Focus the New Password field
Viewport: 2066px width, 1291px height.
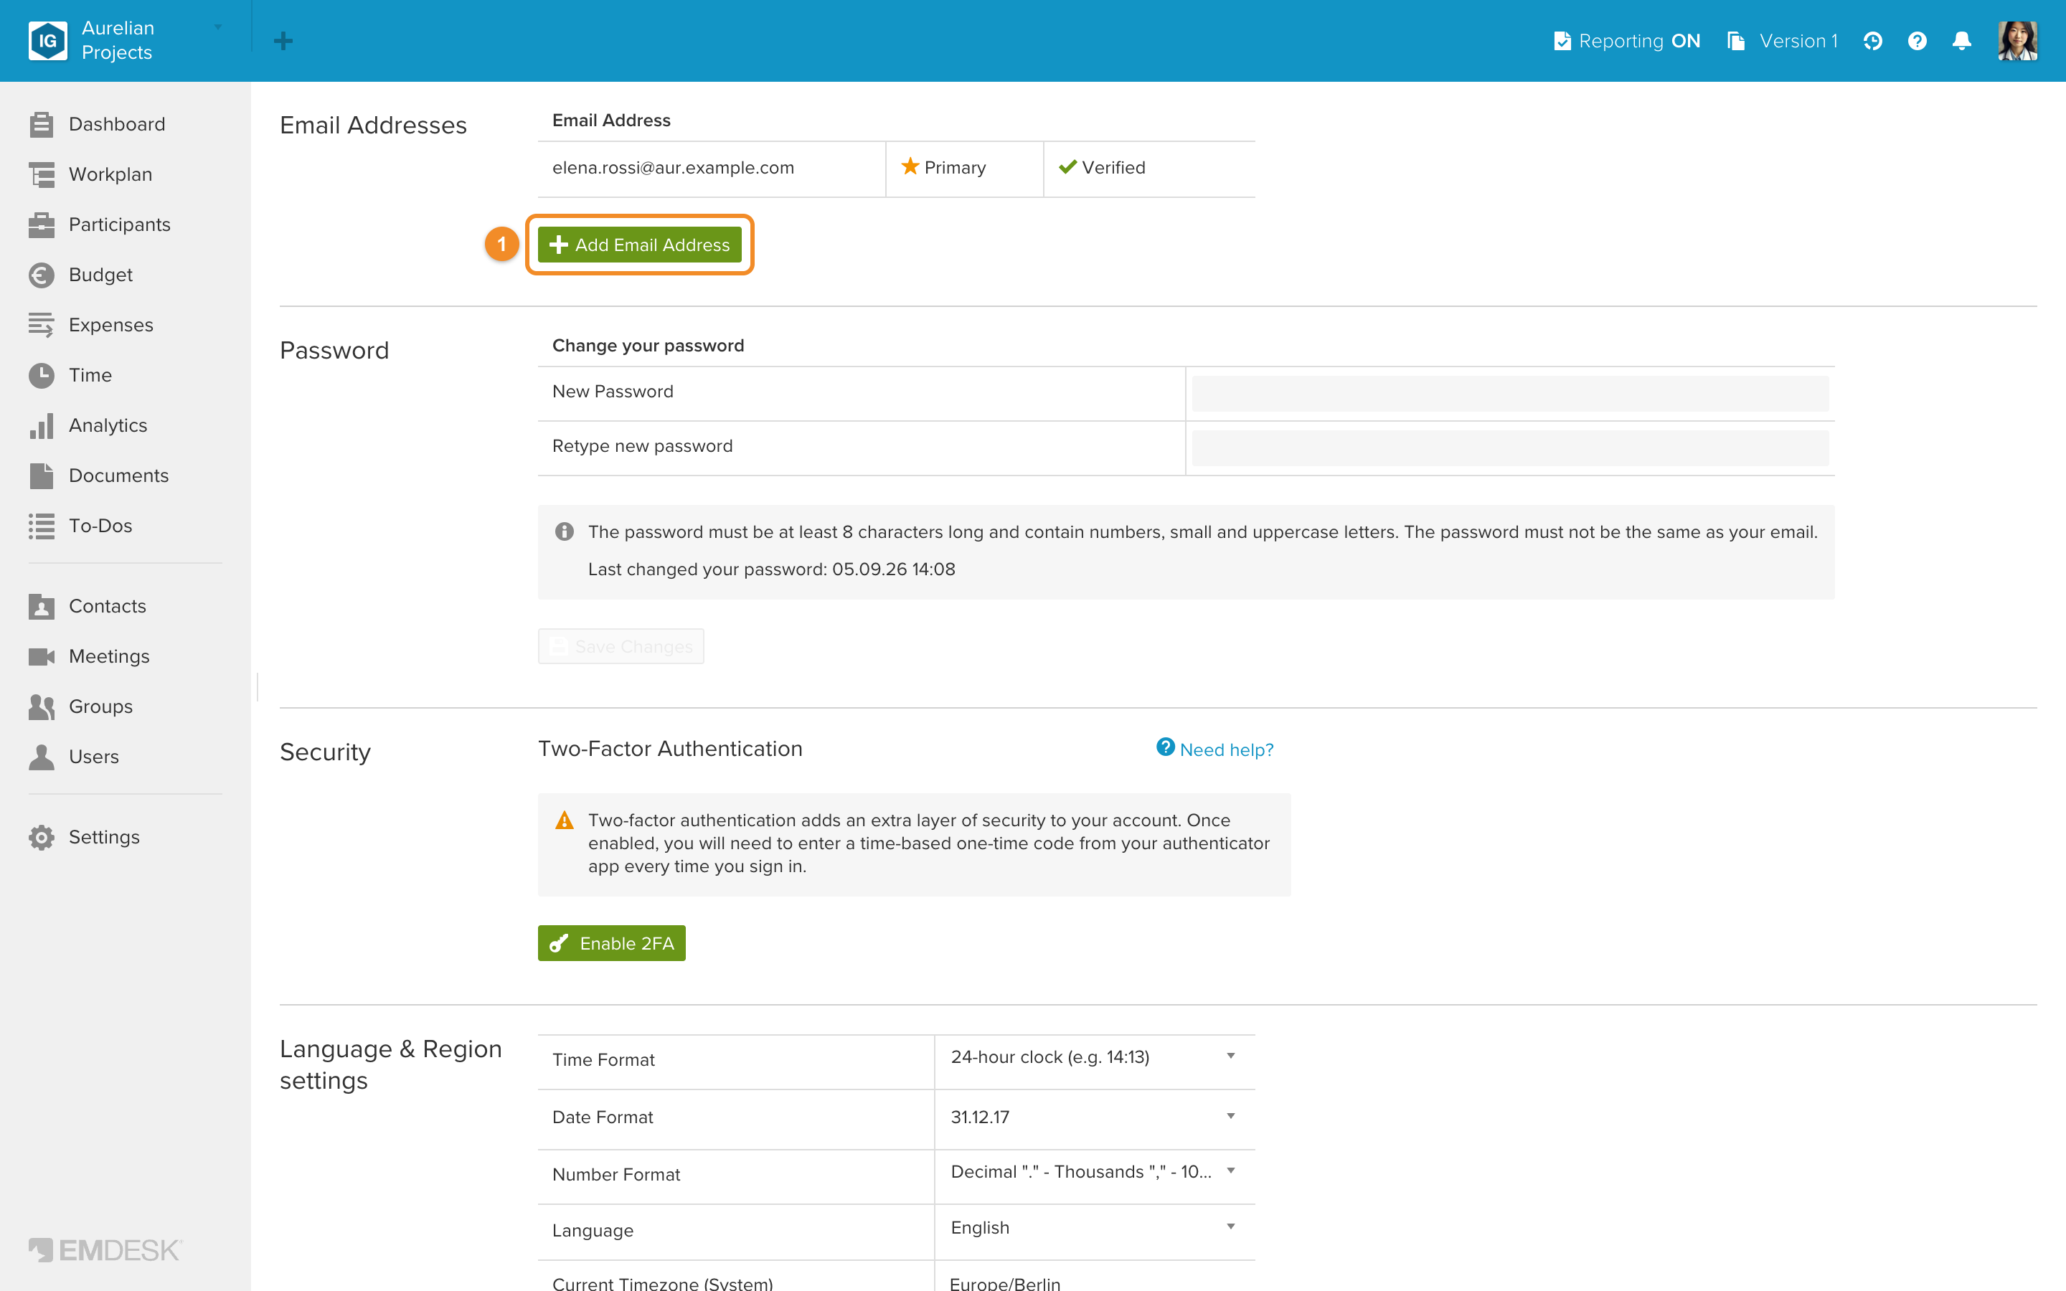(x=1509, y=394)
